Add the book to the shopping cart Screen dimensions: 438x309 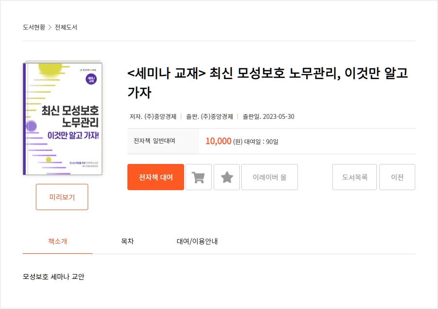(x=199, y=177)
